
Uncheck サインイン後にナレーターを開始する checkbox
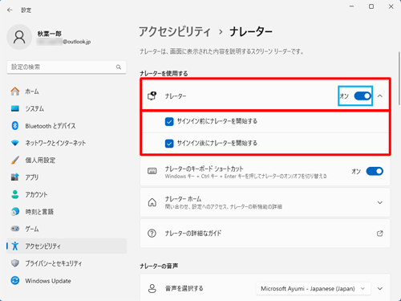[169, 144]
